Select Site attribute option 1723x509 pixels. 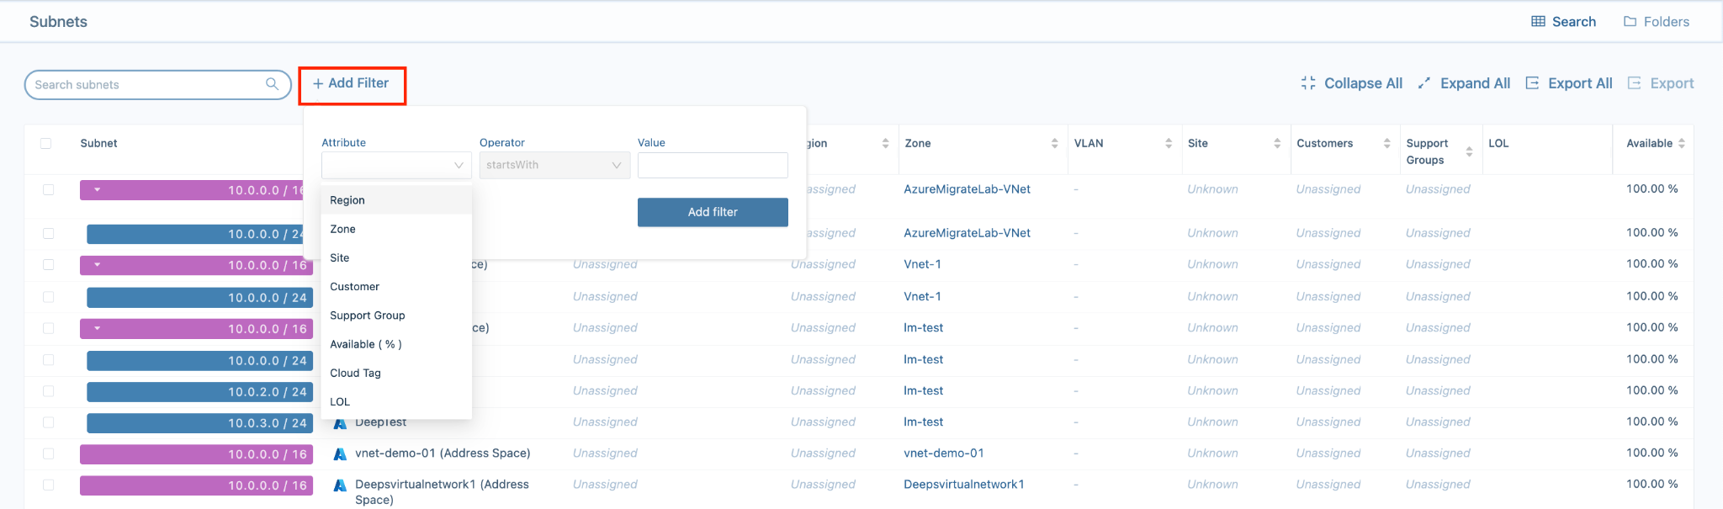coord(396,258)
